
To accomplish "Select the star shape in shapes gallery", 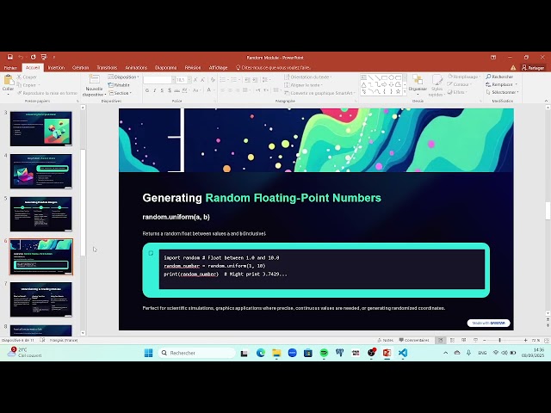I will [398, 91].
